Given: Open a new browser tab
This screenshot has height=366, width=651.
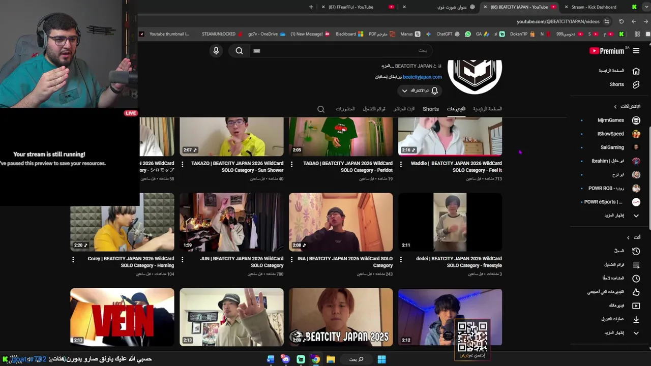Looking at the screenshot, I should [x=311, y=7].
